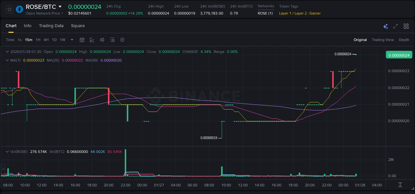Screen dimensions: 415x194
Task: Collapse the Vol(ROSE) volume pane
Action: tap(7, 152)
